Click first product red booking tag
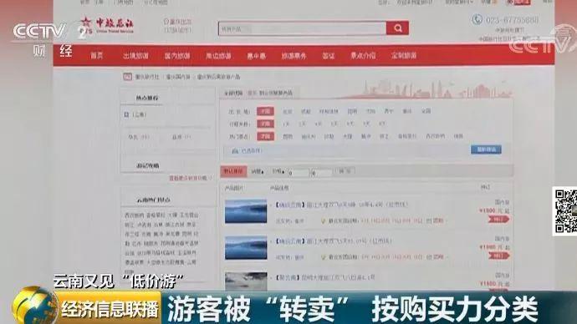This screenshot has width=577, height=324. point(499,220)
